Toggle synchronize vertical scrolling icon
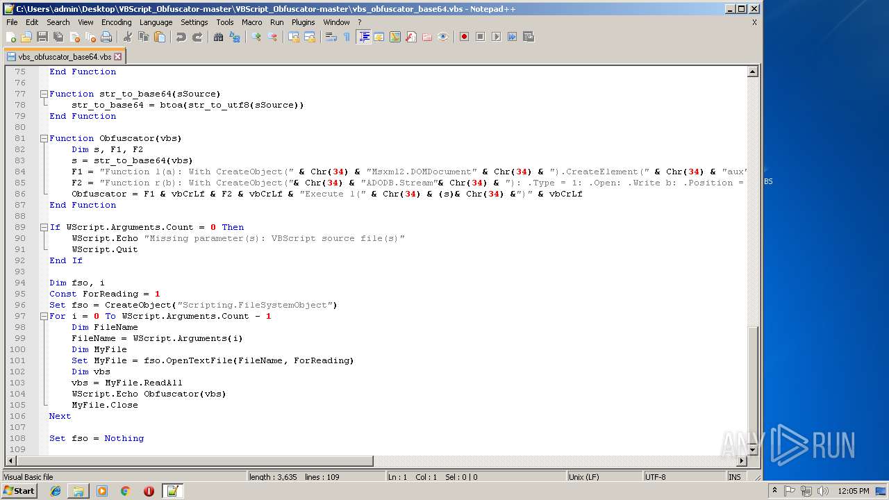889x500 pixels. pos(293,37)
